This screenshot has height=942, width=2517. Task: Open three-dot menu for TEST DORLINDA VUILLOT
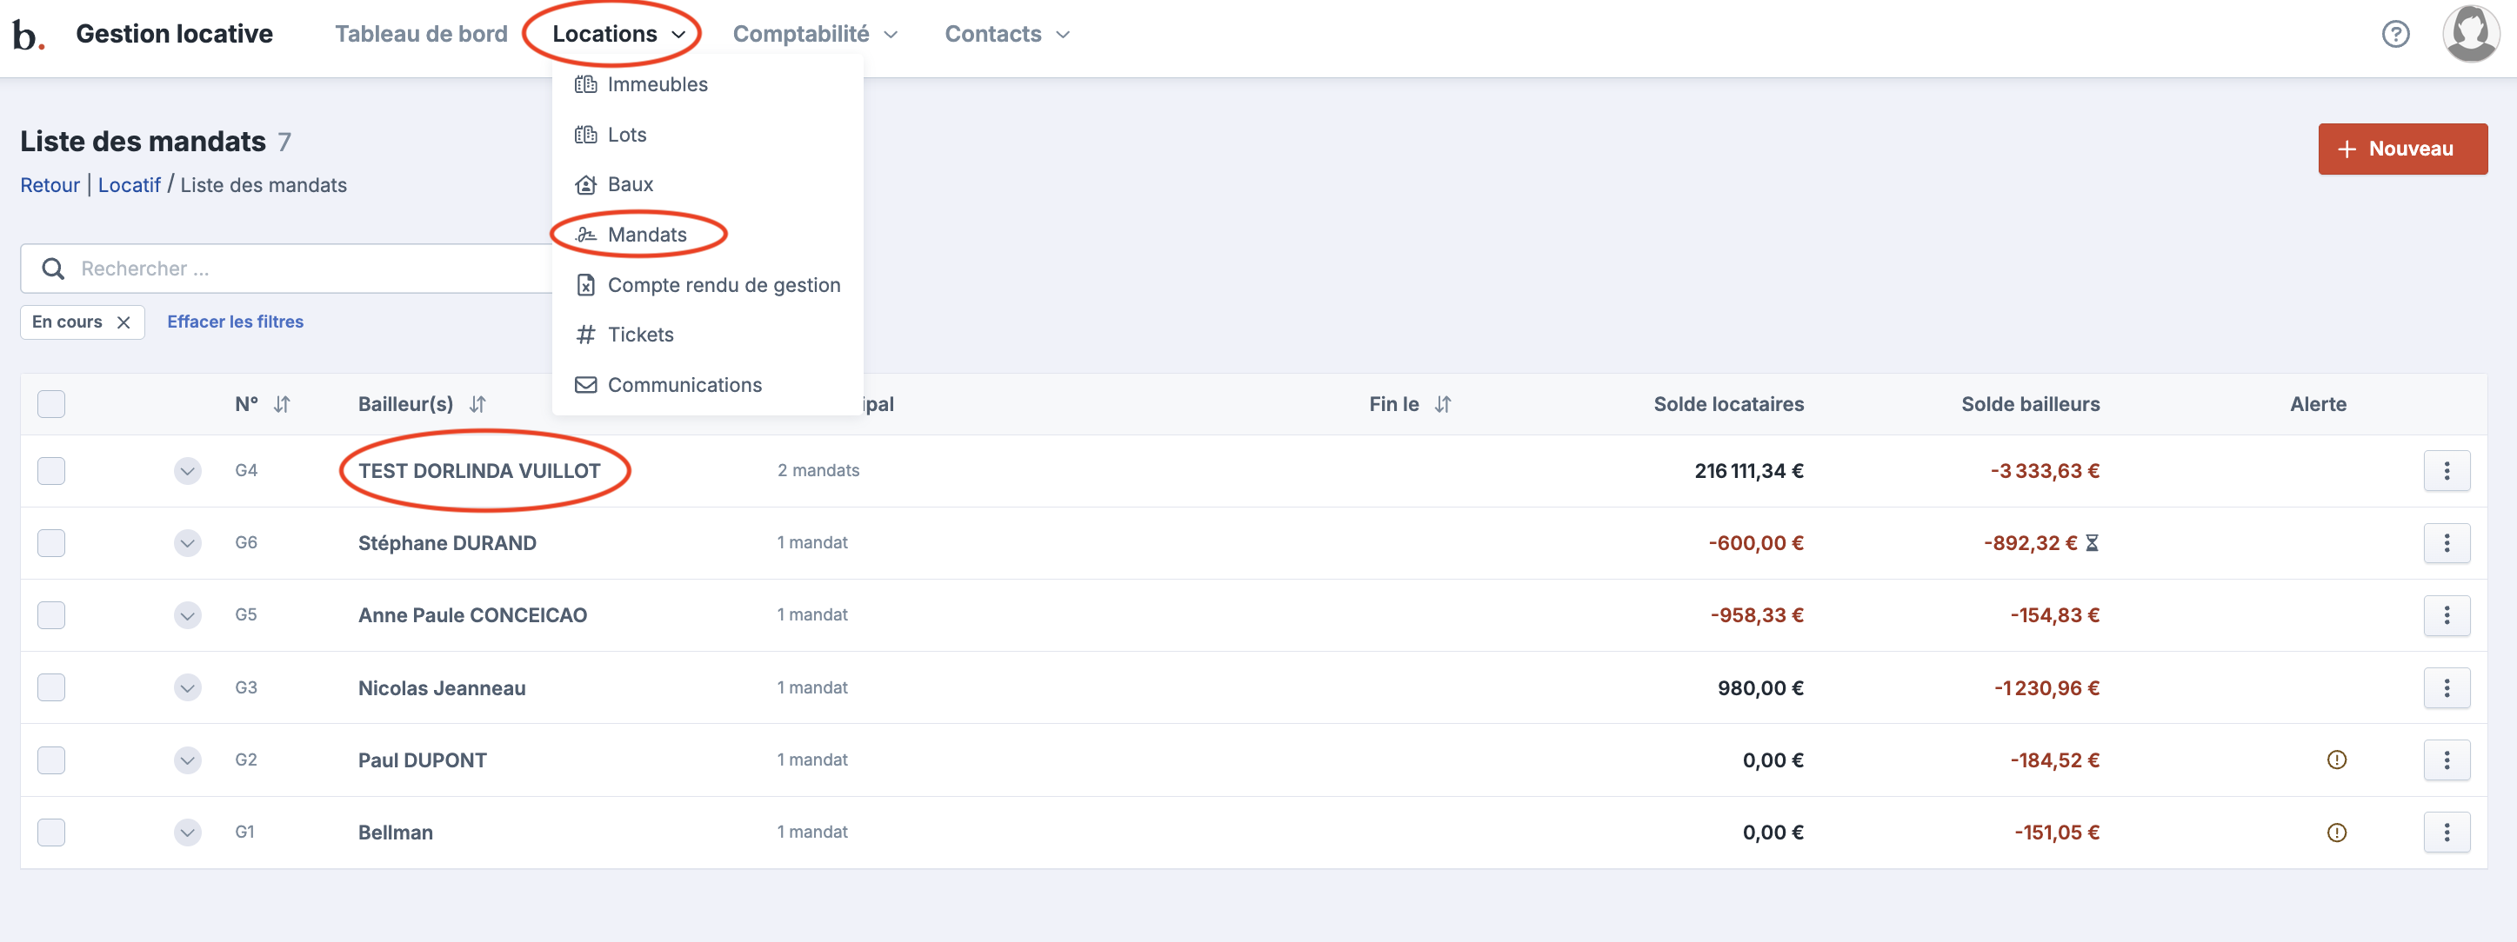point(2446,470)
